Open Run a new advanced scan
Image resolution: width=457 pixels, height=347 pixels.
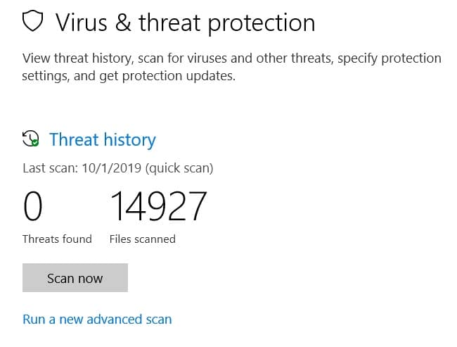(97, 319)
